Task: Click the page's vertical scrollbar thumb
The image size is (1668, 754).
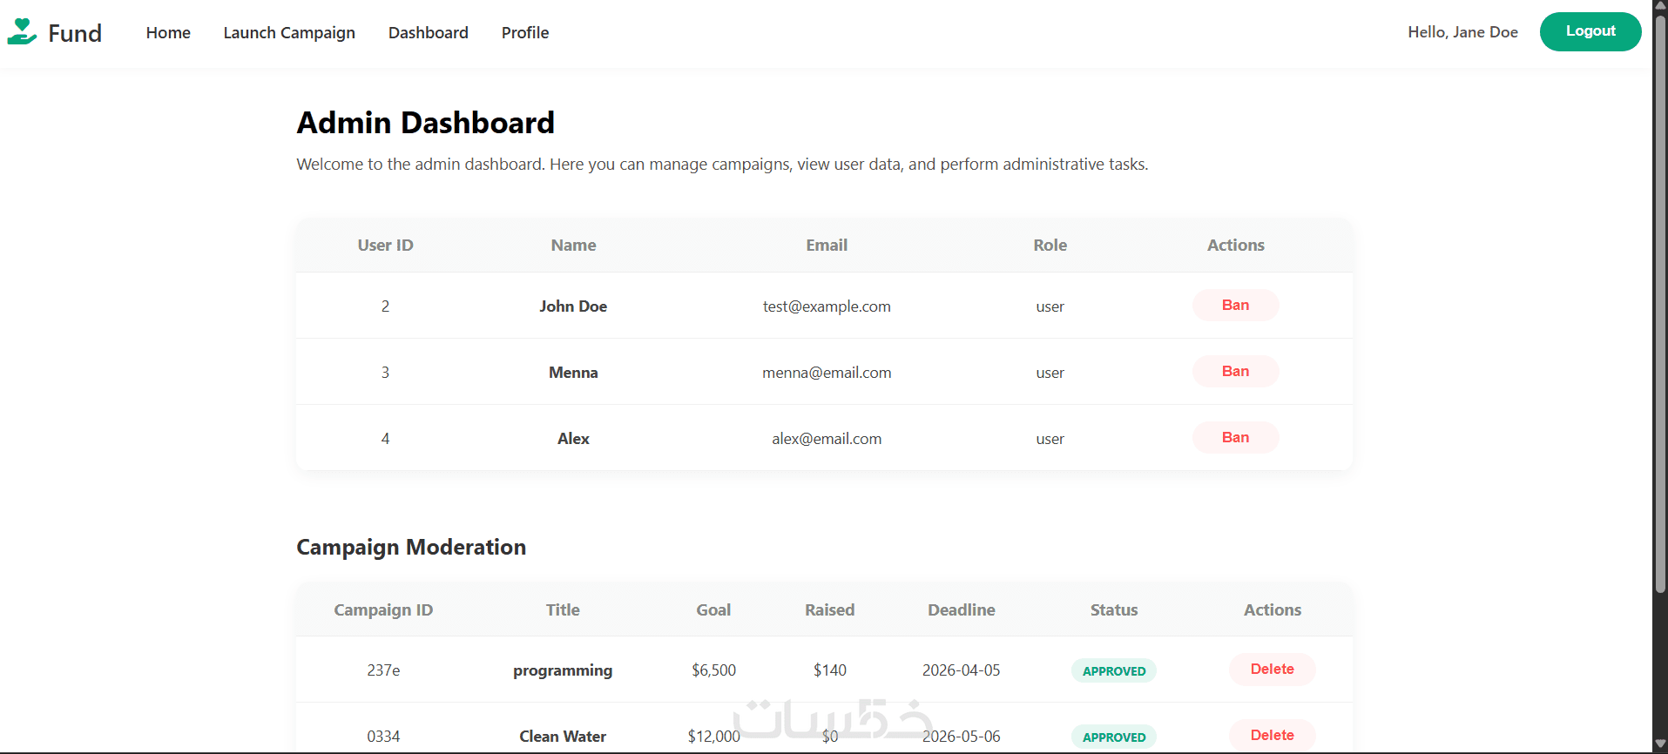Action: 1660,305
